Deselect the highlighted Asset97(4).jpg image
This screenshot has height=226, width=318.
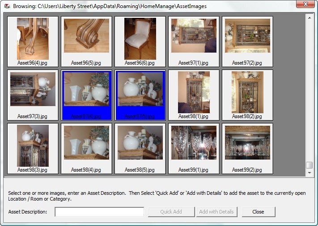pos(86,95)
